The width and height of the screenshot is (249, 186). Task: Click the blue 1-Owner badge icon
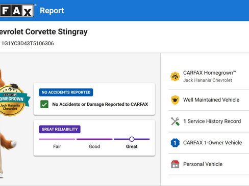click(x=175, y=143)
